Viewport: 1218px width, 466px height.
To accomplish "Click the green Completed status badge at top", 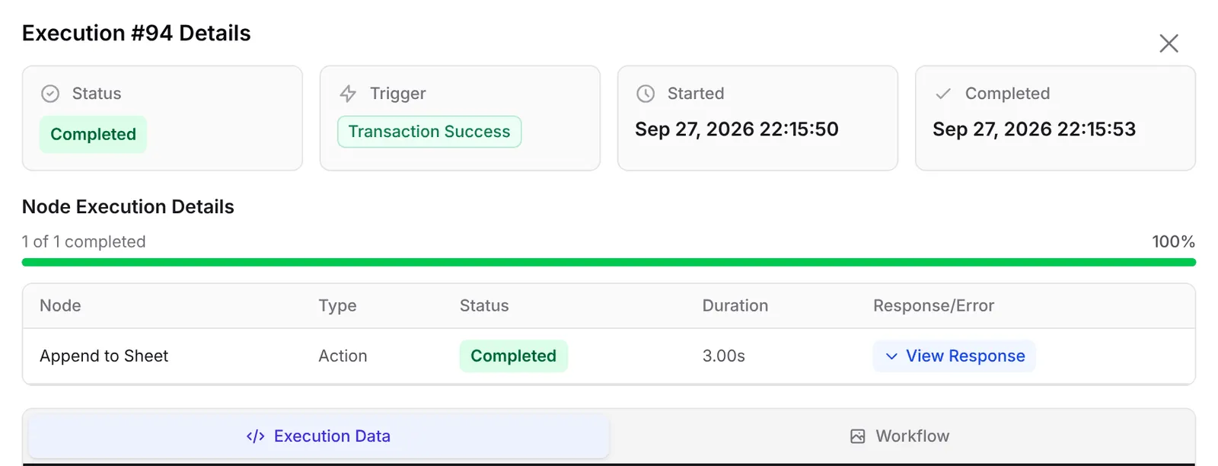I will (x=93, y=134).
